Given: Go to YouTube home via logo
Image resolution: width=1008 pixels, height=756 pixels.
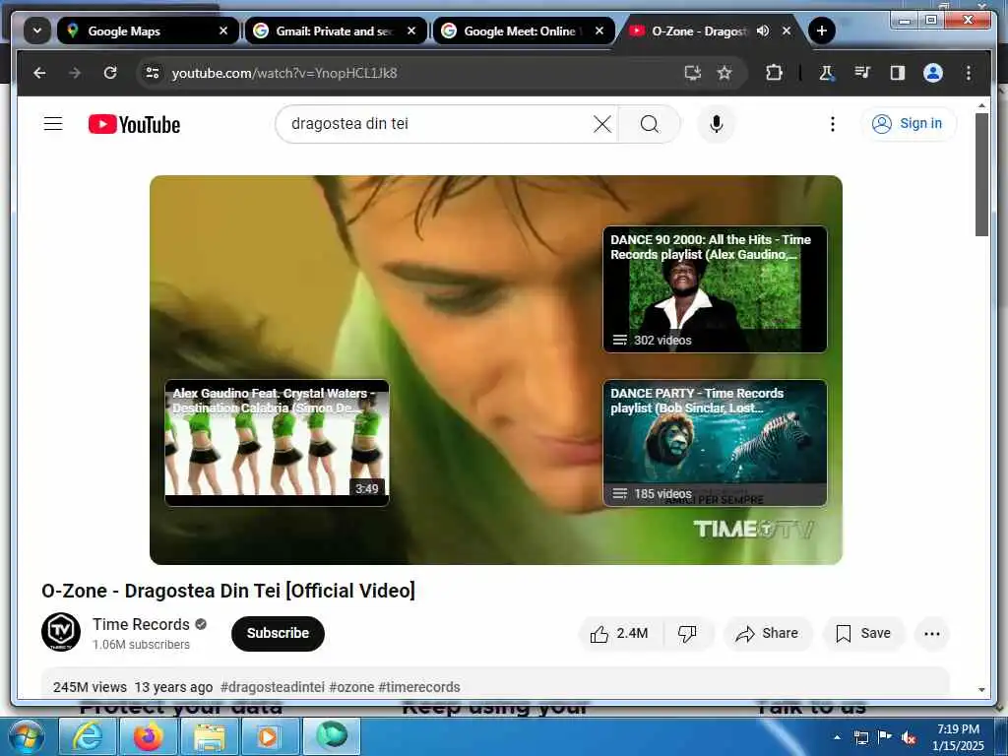Looking at the screenshot, I should coord(134,124).
